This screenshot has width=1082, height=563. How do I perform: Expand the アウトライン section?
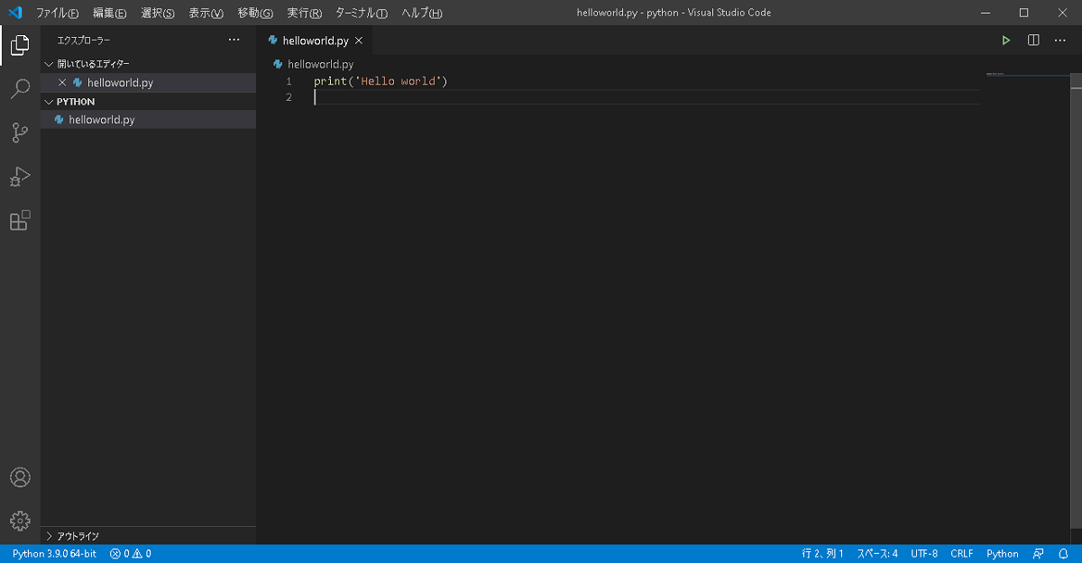(x=77, y=535)
